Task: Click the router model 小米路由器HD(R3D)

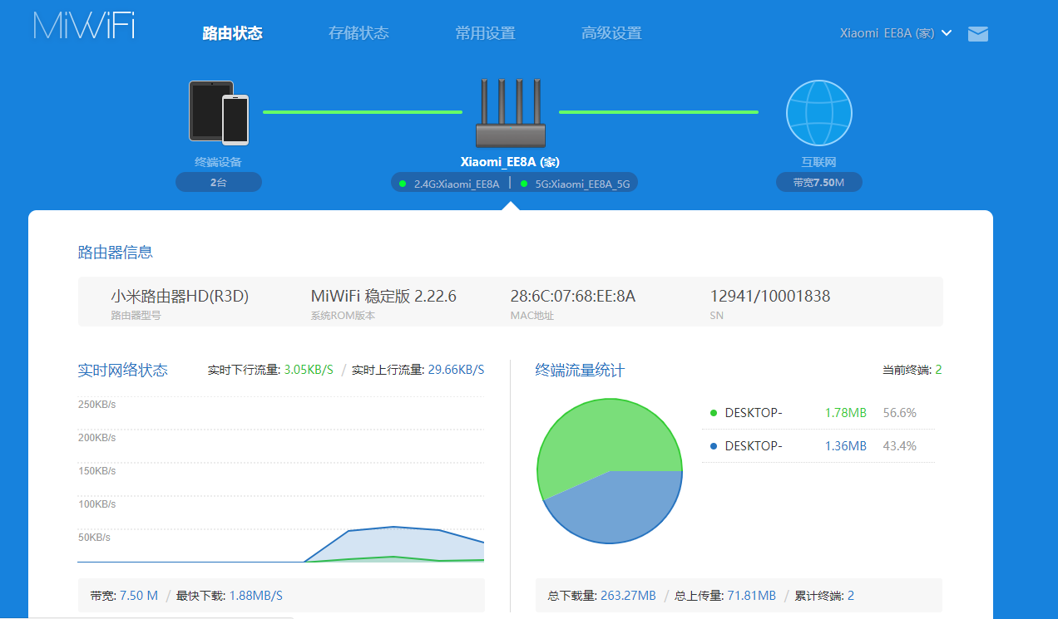Action: pyautogui.click(x=180, y=296)
